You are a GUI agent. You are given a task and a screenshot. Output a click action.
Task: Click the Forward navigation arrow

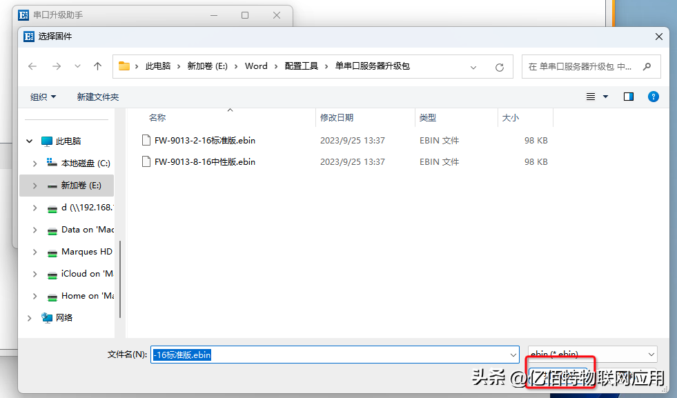click(x=57, y=66)
